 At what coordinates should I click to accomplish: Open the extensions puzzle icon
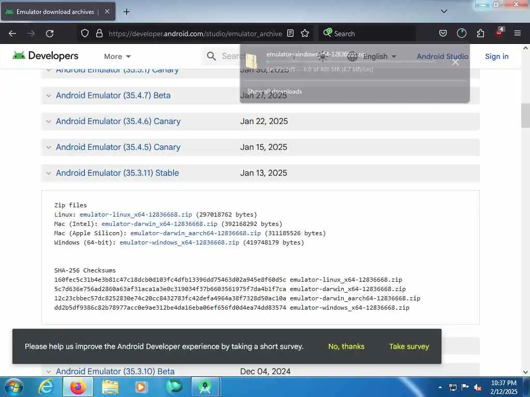coord(480,33)
